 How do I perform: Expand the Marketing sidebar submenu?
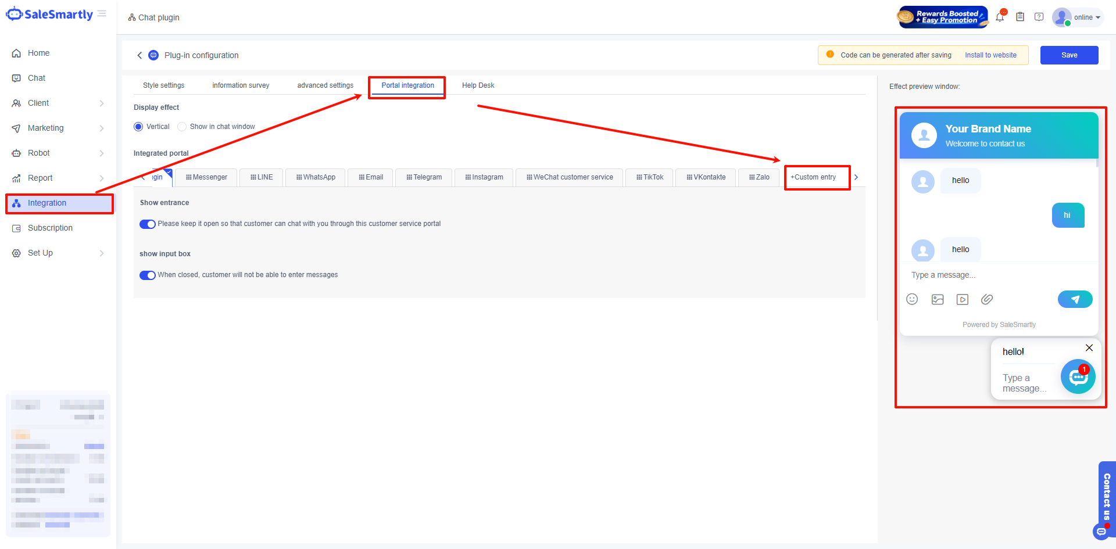coord(58,128)
